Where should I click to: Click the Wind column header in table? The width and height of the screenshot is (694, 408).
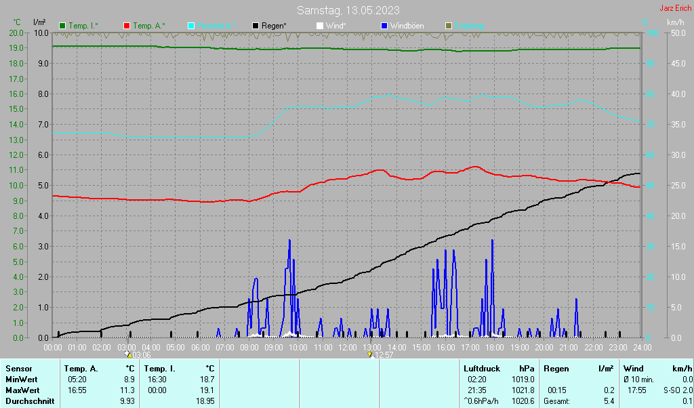[633, 369]
